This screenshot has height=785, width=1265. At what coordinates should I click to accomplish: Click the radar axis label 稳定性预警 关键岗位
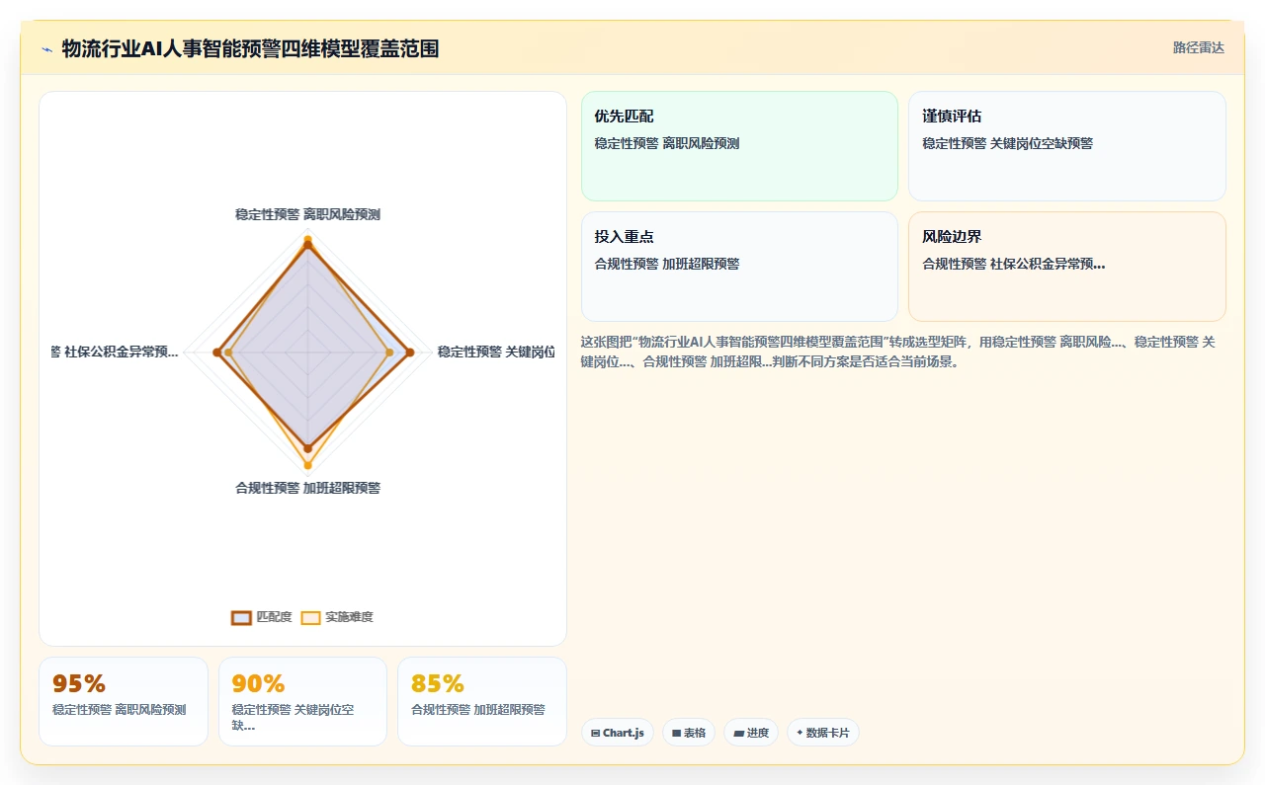tap(496, 352)
